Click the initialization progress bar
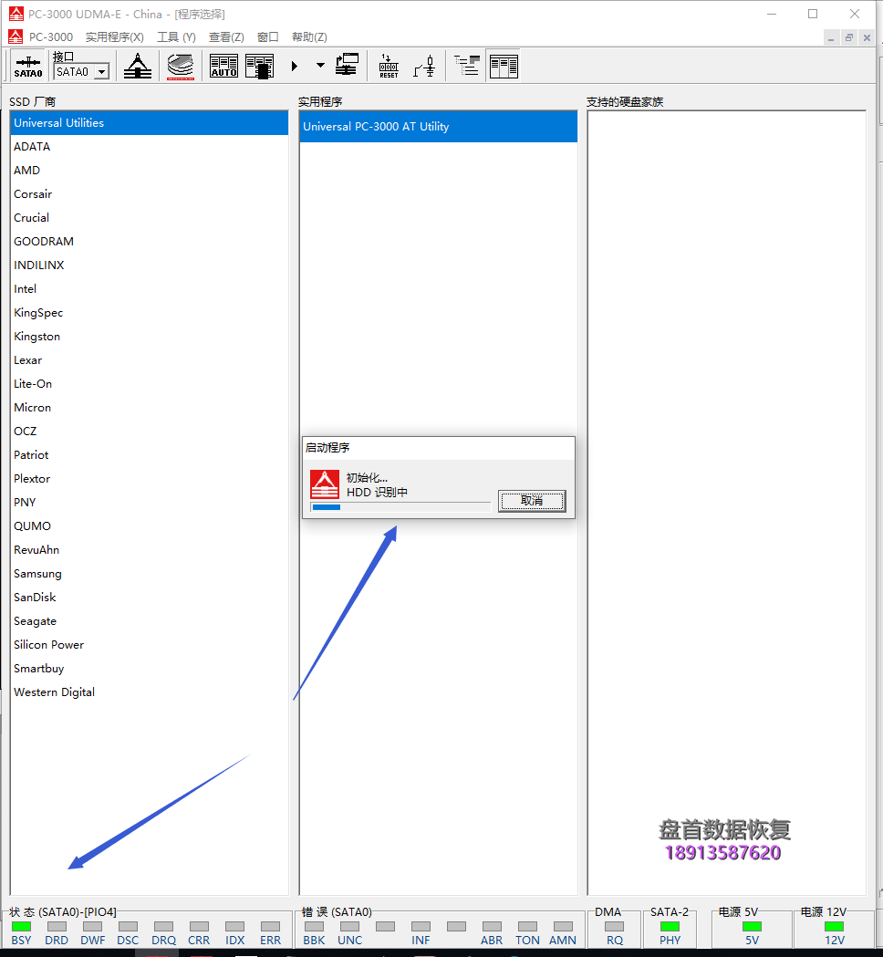Image resolution: width=883 pixels, height=957 pixels. coord(400,507)
